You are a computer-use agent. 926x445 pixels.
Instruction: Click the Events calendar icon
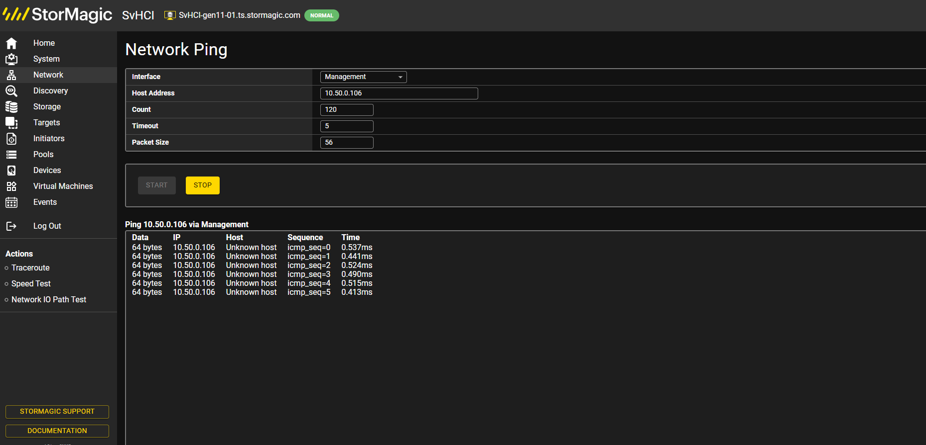coord(11,202)
